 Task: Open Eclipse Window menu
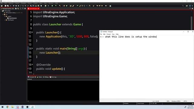tap(51, 3)
